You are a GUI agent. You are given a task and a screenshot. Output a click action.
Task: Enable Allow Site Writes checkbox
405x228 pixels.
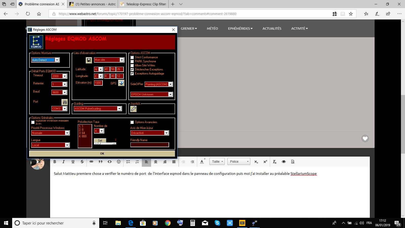pyautogui.click(x=132, y=66)
